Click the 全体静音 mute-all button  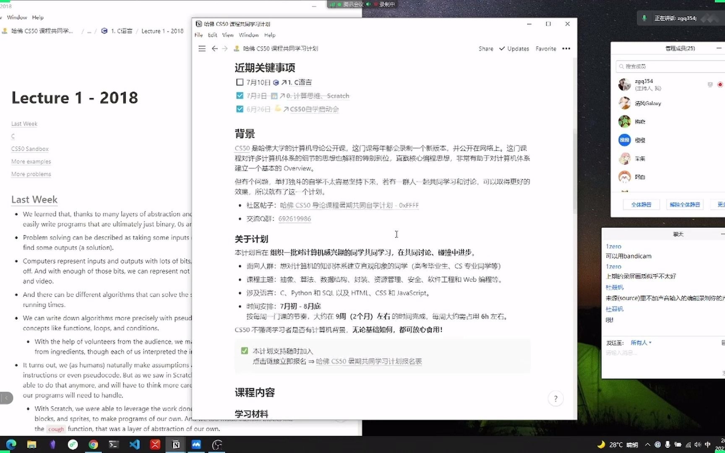[x=641, y=205]
